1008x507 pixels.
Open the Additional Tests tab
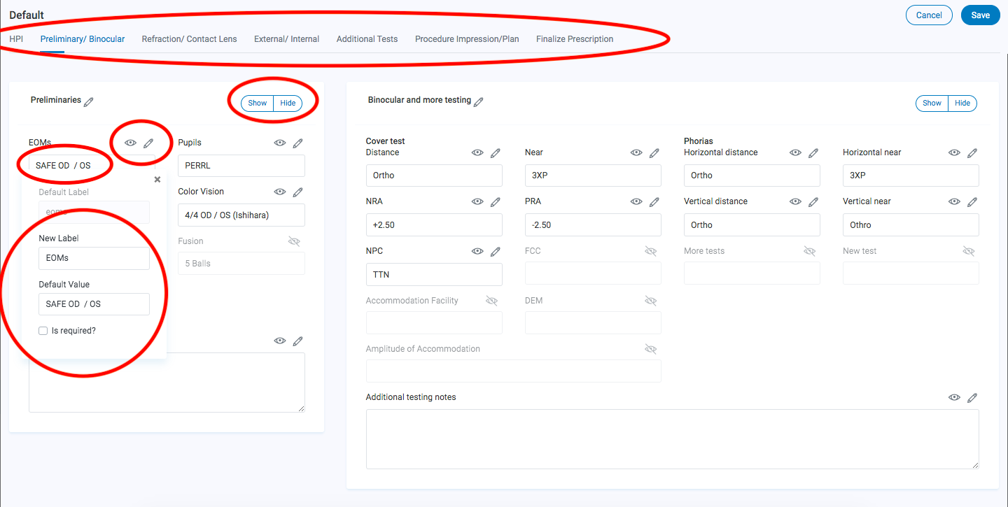pos(367,39)
